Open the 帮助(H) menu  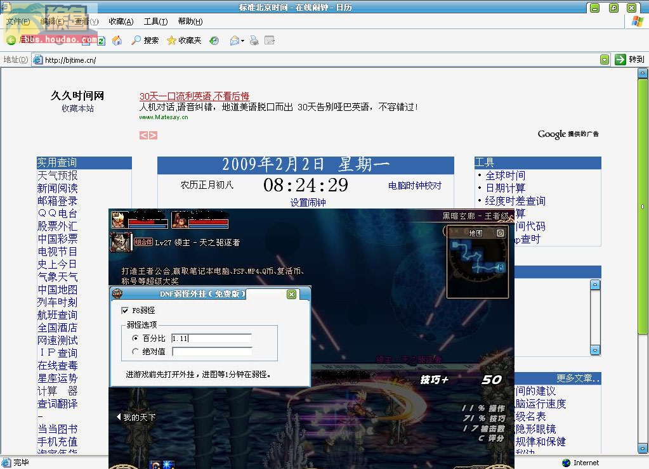(x=190, y=22)
